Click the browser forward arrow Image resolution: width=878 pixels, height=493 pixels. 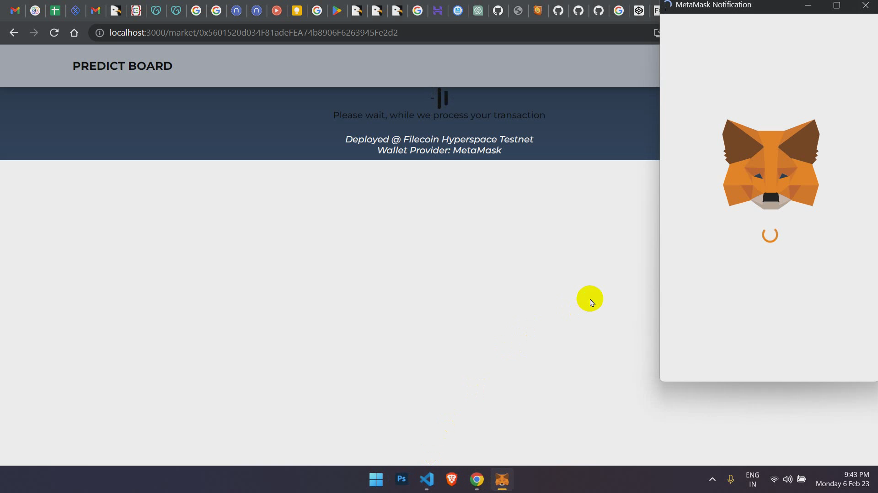pos(34,33)
